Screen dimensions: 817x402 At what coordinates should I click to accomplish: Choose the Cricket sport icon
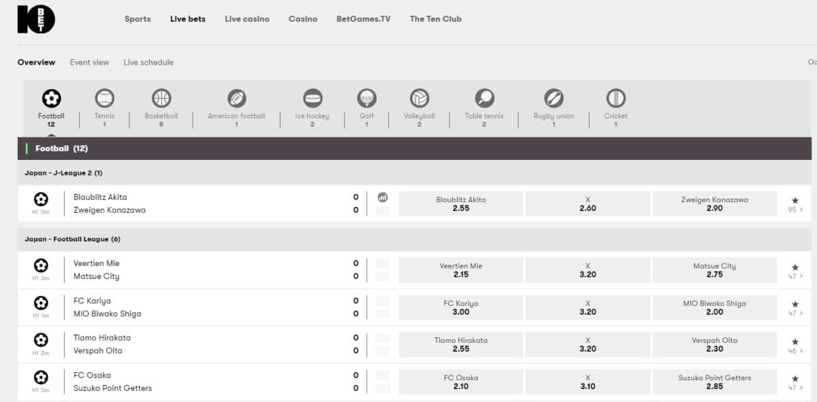pos(615,99)
